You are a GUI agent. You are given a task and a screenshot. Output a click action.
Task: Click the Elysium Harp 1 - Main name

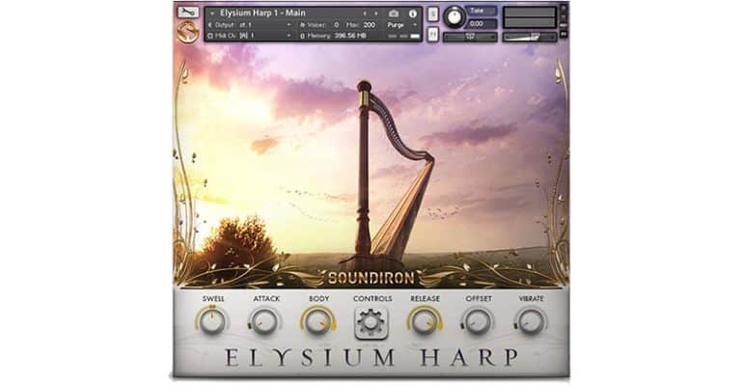click(262, 13)
